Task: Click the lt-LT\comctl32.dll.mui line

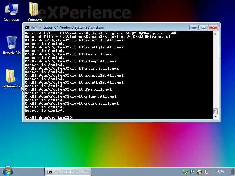Action: tap(74, 40)
